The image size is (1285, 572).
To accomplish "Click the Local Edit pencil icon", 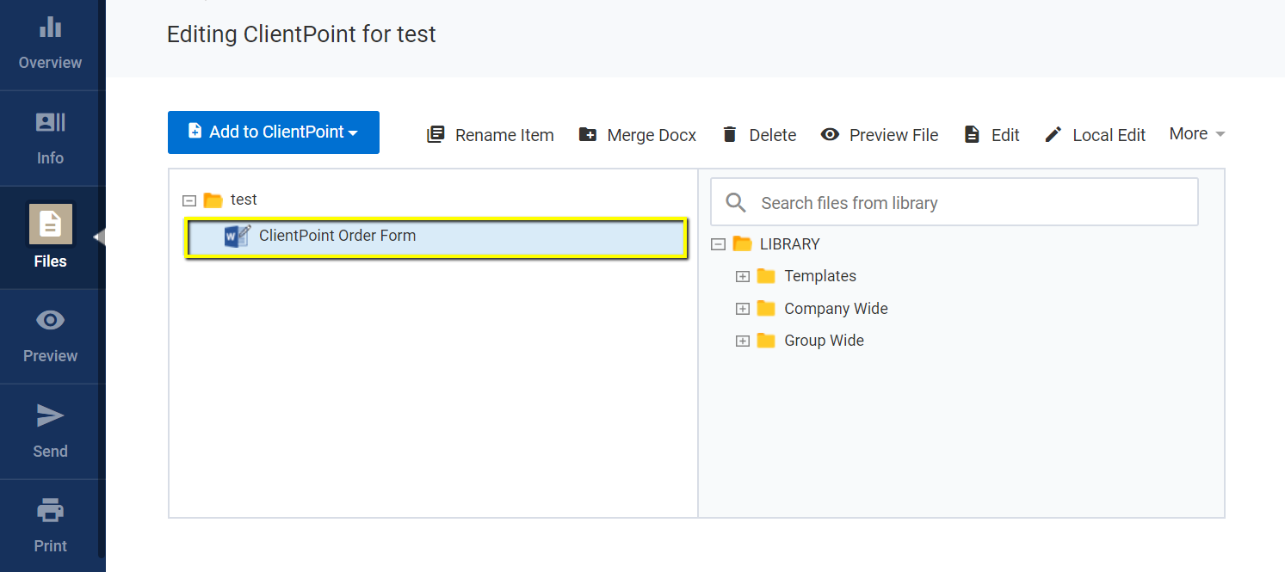I will 1053,134.
